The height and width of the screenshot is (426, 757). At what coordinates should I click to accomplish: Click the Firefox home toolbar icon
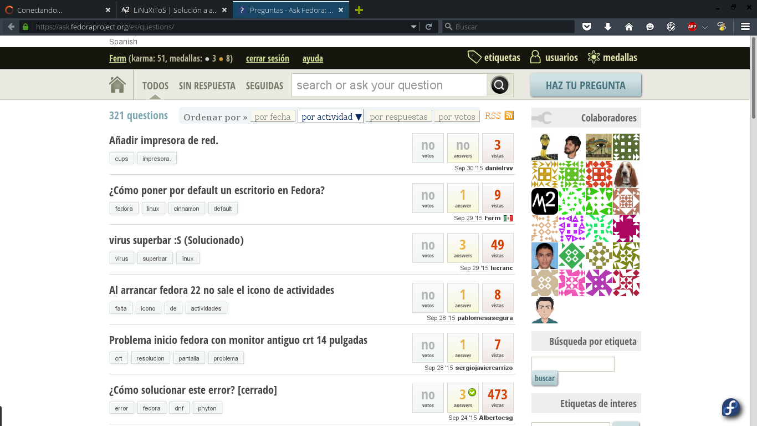pos(629,27)
